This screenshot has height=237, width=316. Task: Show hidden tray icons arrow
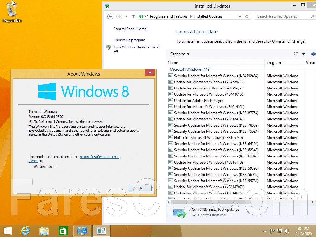tap(264, 231)
